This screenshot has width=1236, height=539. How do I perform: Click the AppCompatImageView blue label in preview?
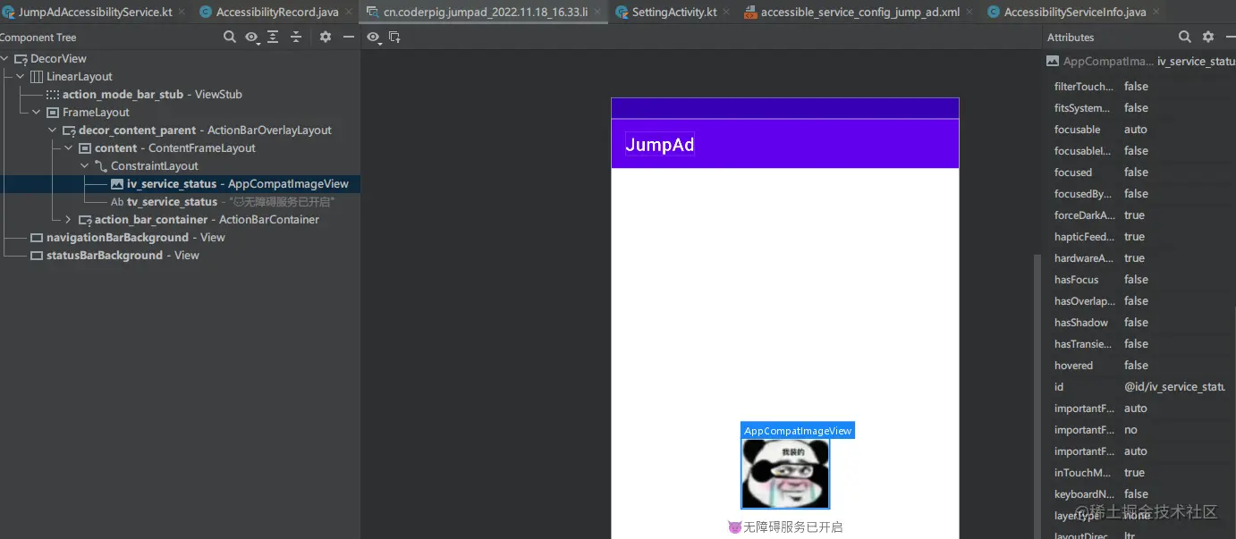point(798,431)
